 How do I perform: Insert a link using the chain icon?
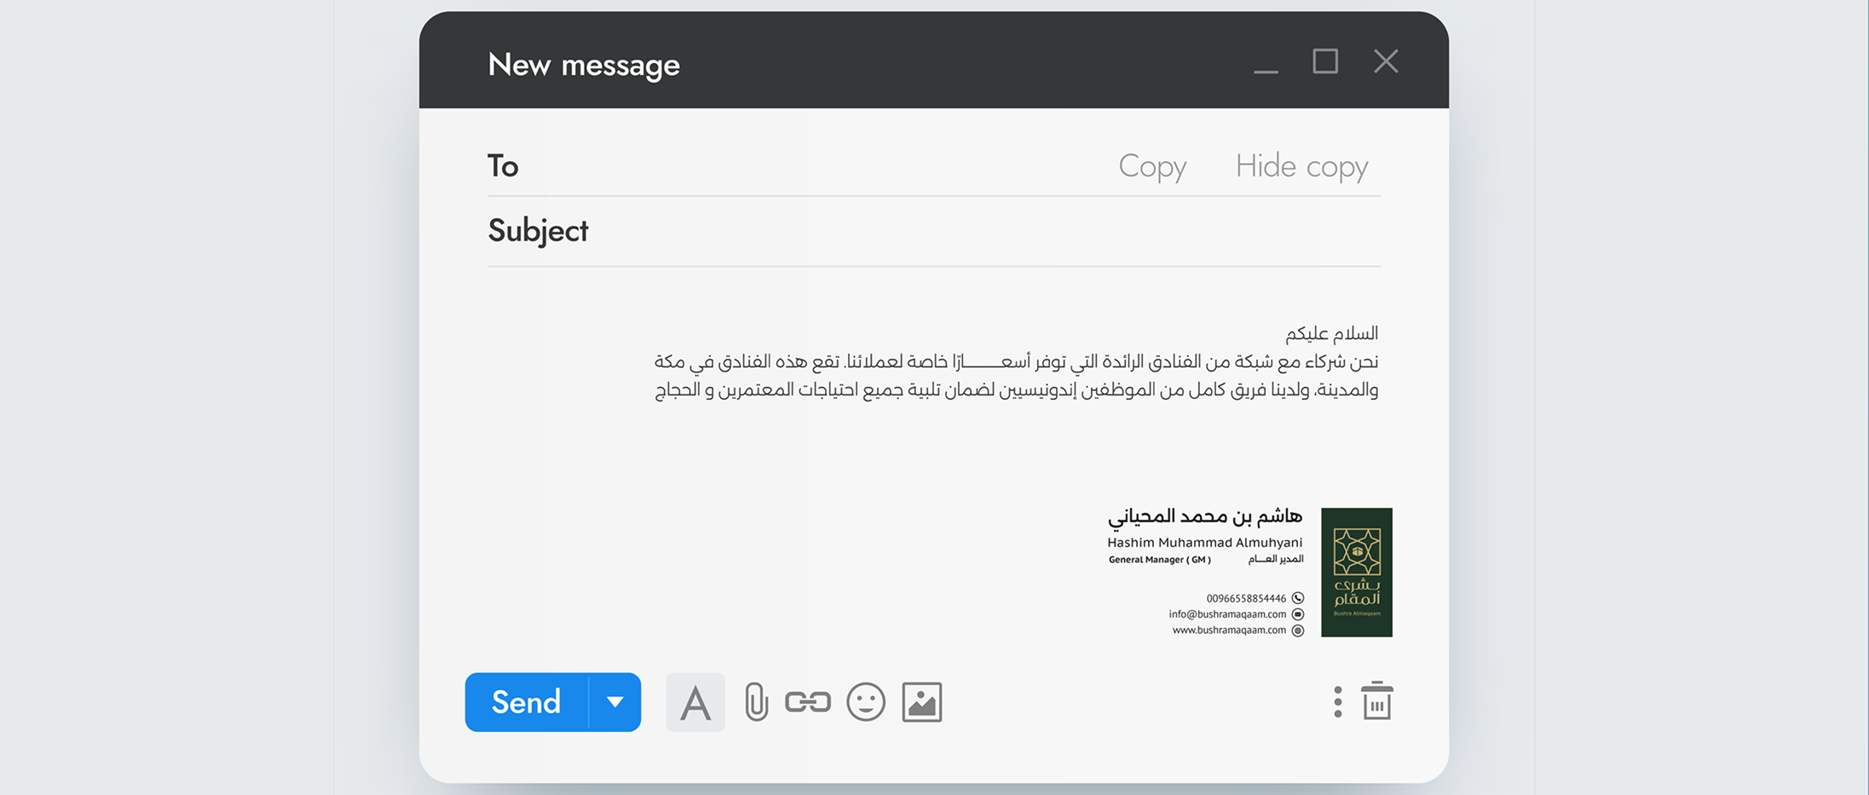click(808, 702)
